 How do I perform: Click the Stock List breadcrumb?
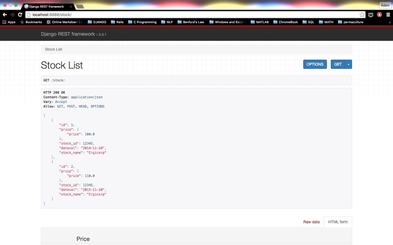(x=53, y=49)
